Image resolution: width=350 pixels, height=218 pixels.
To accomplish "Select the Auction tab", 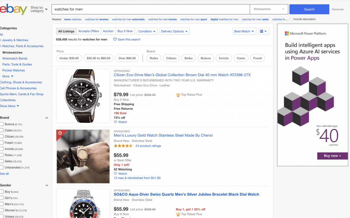I will pos(108,31).
